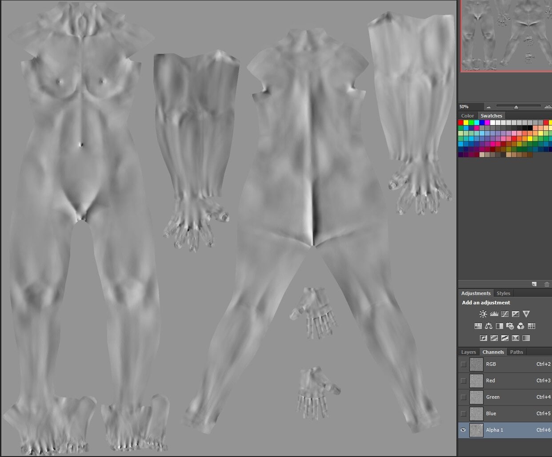Pick the magenta swatch in the top row
Screen dimensions: 552x457
coord(487,122)
